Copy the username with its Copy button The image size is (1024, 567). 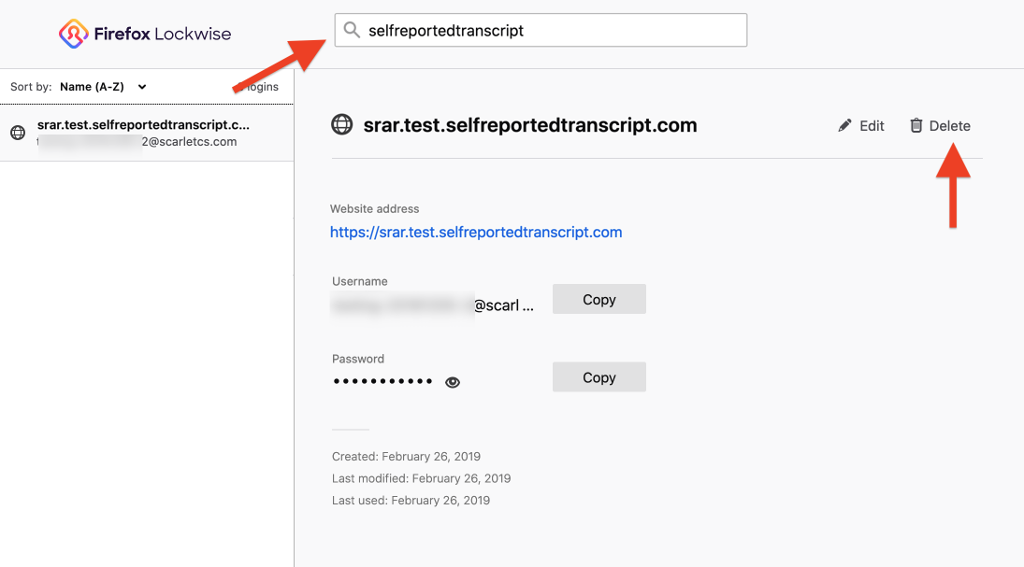point(599,300)
